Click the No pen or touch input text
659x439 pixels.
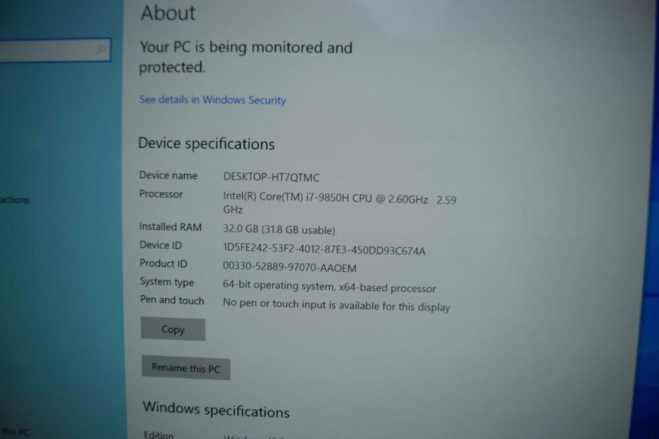337,305
